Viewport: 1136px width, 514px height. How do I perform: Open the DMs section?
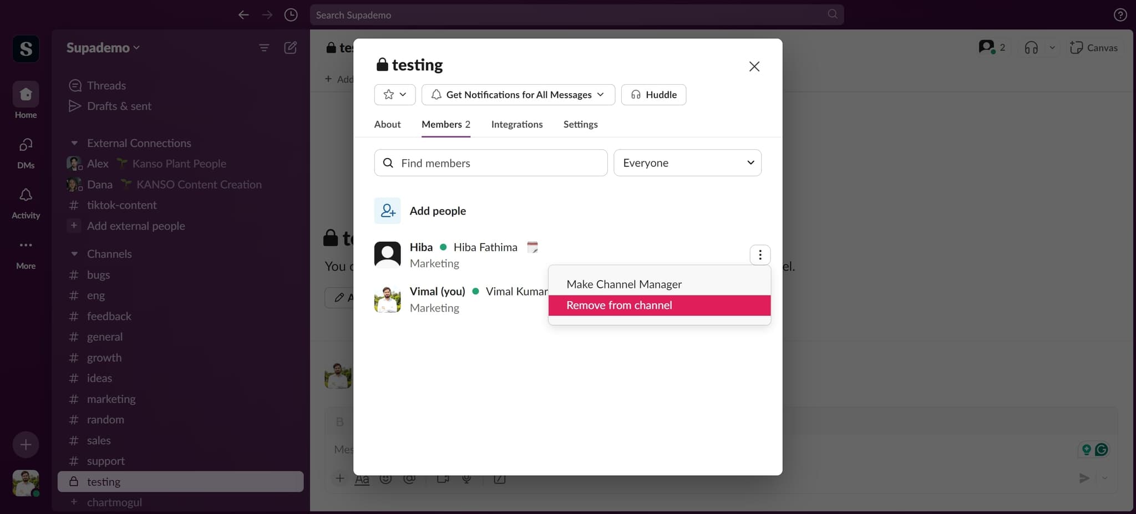coord(26,145)
